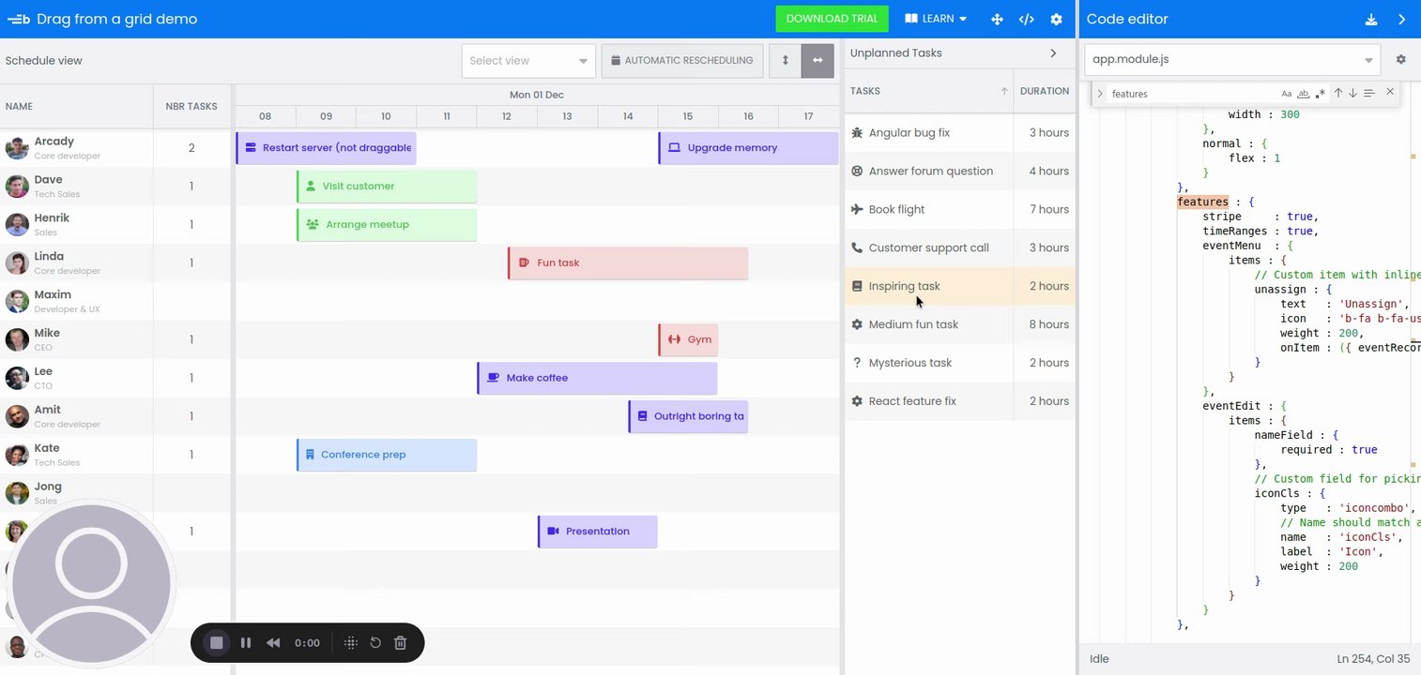Rewind the recording
1421x675 pixels.
(273, 643)
